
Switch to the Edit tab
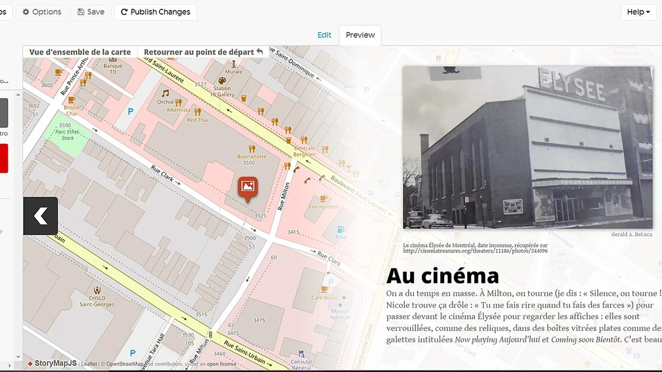(x=324, y=35)
